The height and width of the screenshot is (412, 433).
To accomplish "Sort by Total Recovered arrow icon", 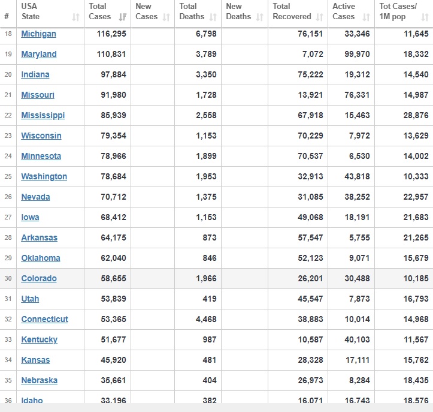I will 319,17.
